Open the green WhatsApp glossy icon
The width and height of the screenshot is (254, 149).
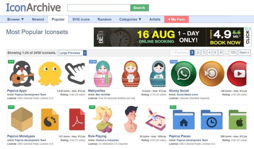pyautogui.click(x=184, y=74)
